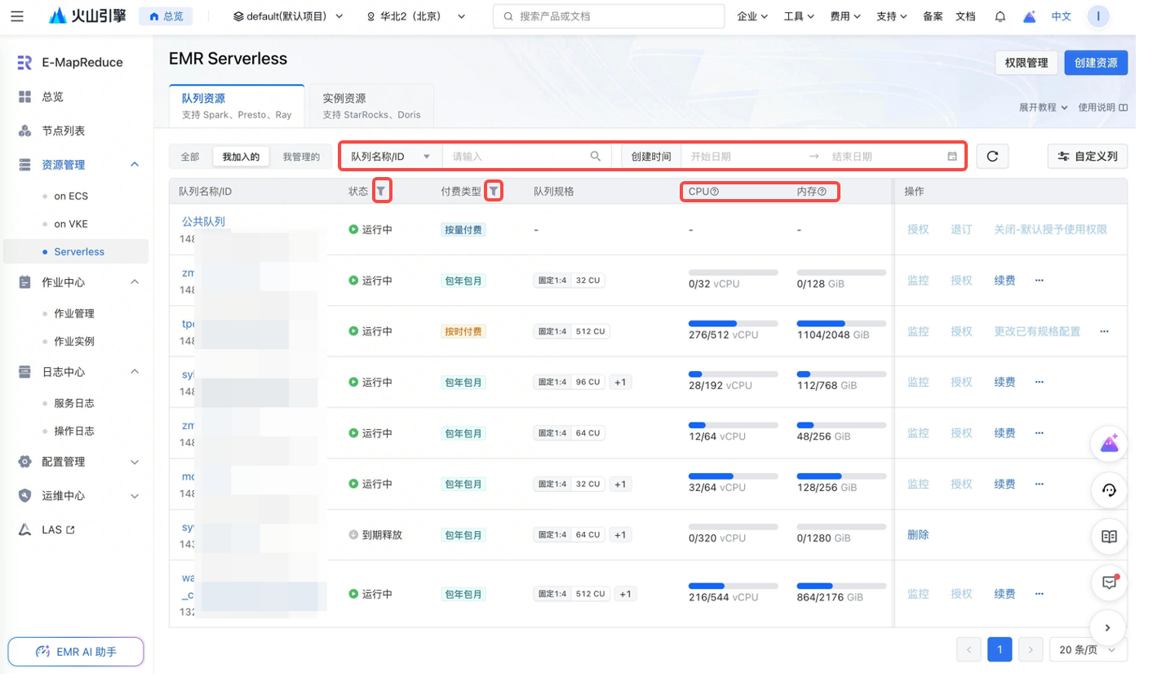Open more actions for the 216/544 vCPU row

(1040, 594)
